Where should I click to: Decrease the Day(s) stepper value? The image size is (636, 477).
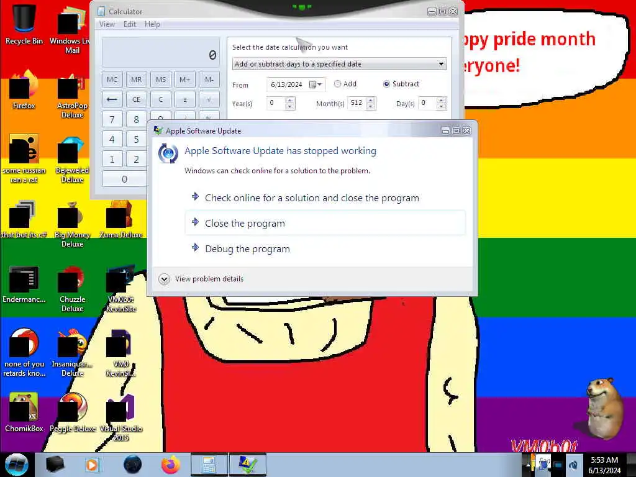[442, 106]
